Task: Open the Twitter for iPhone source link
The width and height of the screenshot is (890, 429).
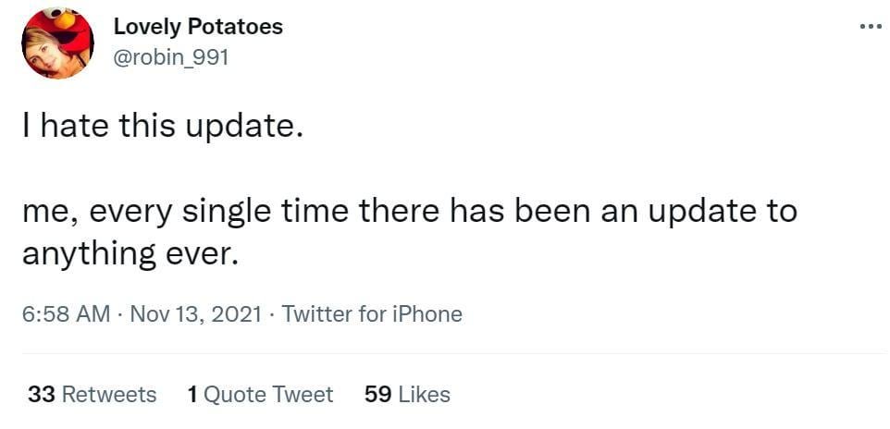Action: point(371,314)
